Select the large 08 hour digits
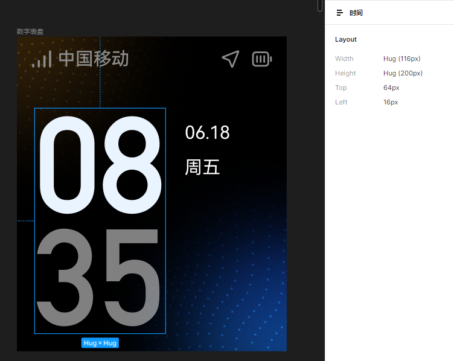The image size is (454, 361). [x=100, y=164]
